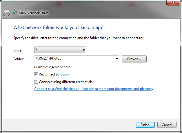Image resolution: width=182 pixels, height=133 pixels.
Task: Uncheck the Reconnect at logon checkbox
Action: pyautogui.click(x=36, y=74)
